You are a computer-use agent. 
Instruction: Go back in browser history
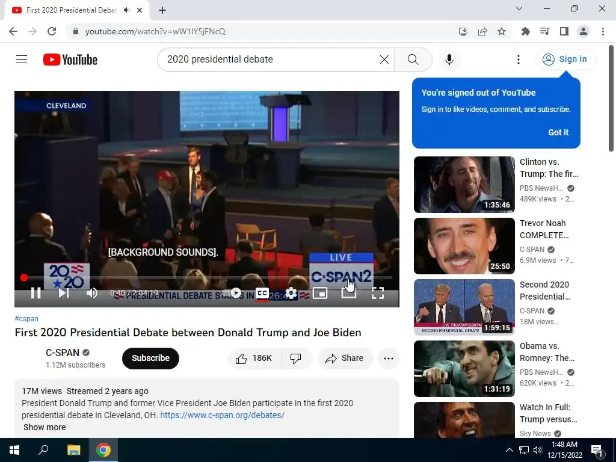[x=13, y=31]
